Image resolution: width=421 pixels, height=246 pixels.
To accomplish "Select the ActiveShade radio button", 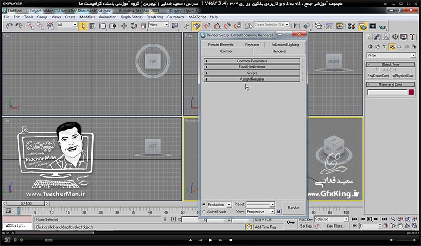I will coord(204,212).
